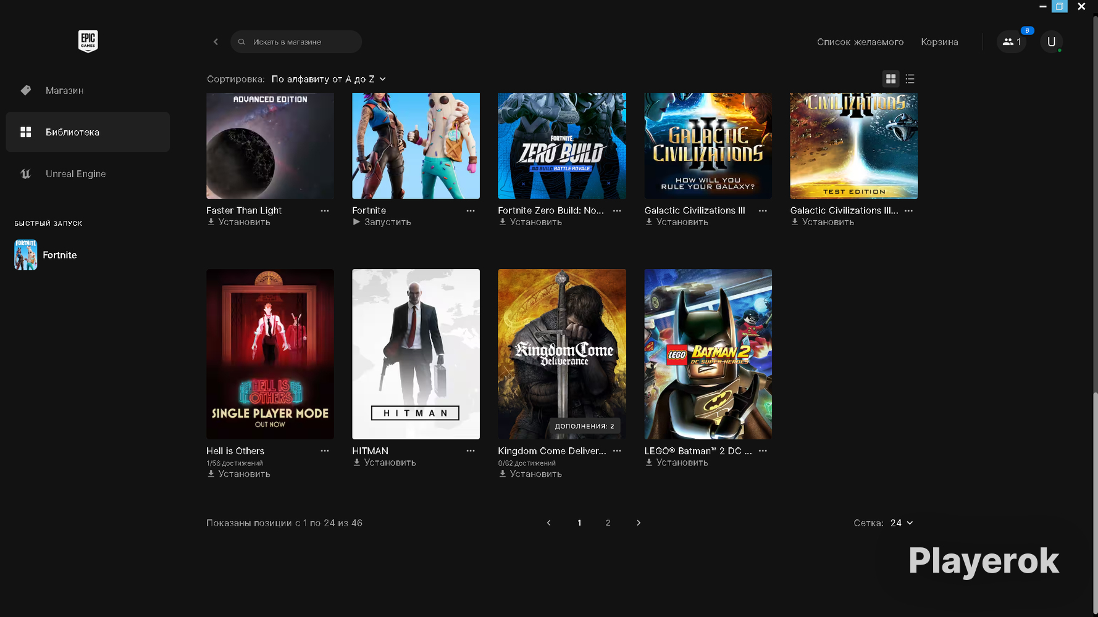Image resolution: width=1098 pixels, height=617 pixels.
Task: Click the Epic Games logo
Action: (88, 41)
